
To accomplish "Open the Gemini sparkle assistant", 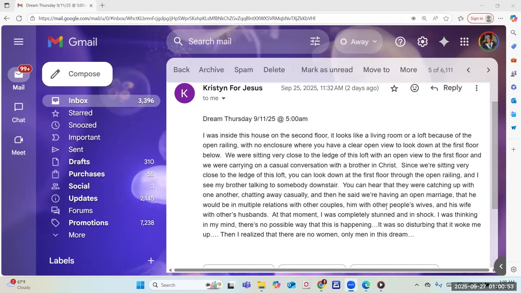I will click(444, 42).
